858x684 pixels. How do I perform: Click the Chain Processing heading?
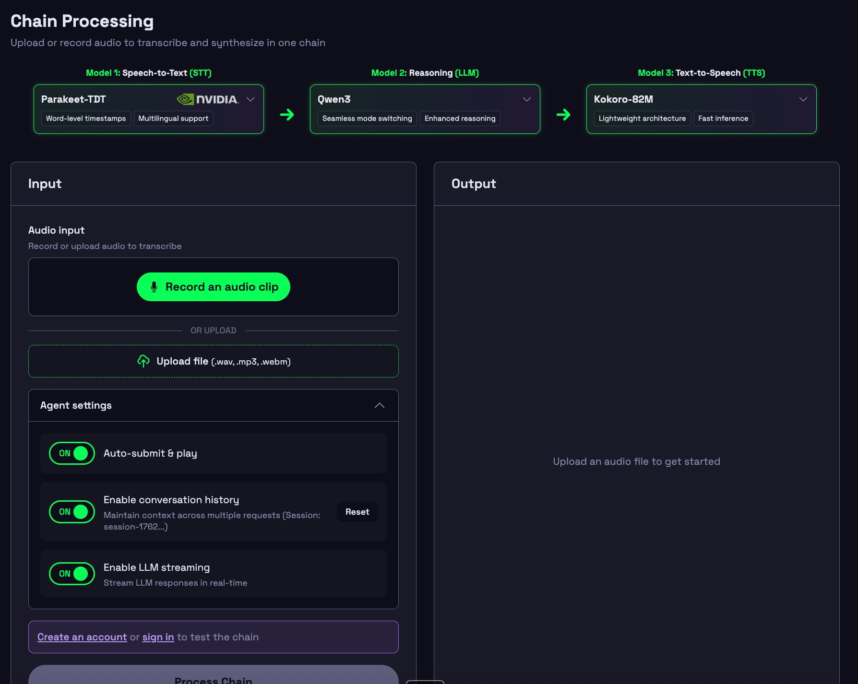(x=82, y=21)
